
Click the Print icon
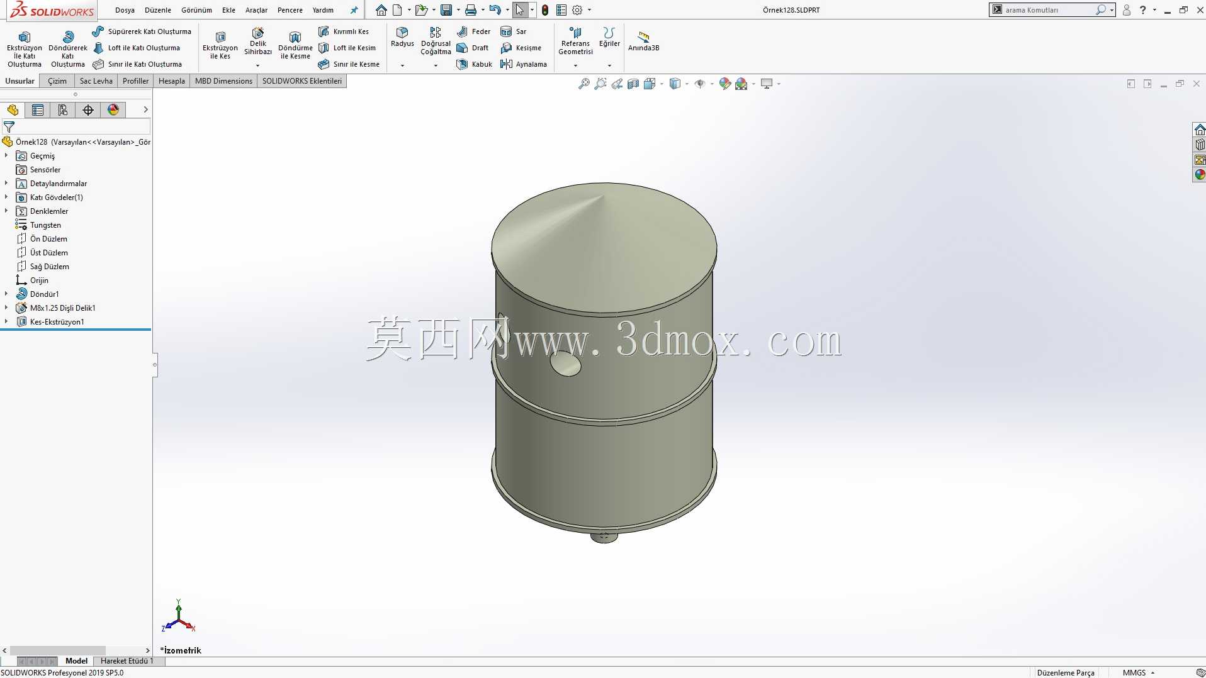[471, 10]
